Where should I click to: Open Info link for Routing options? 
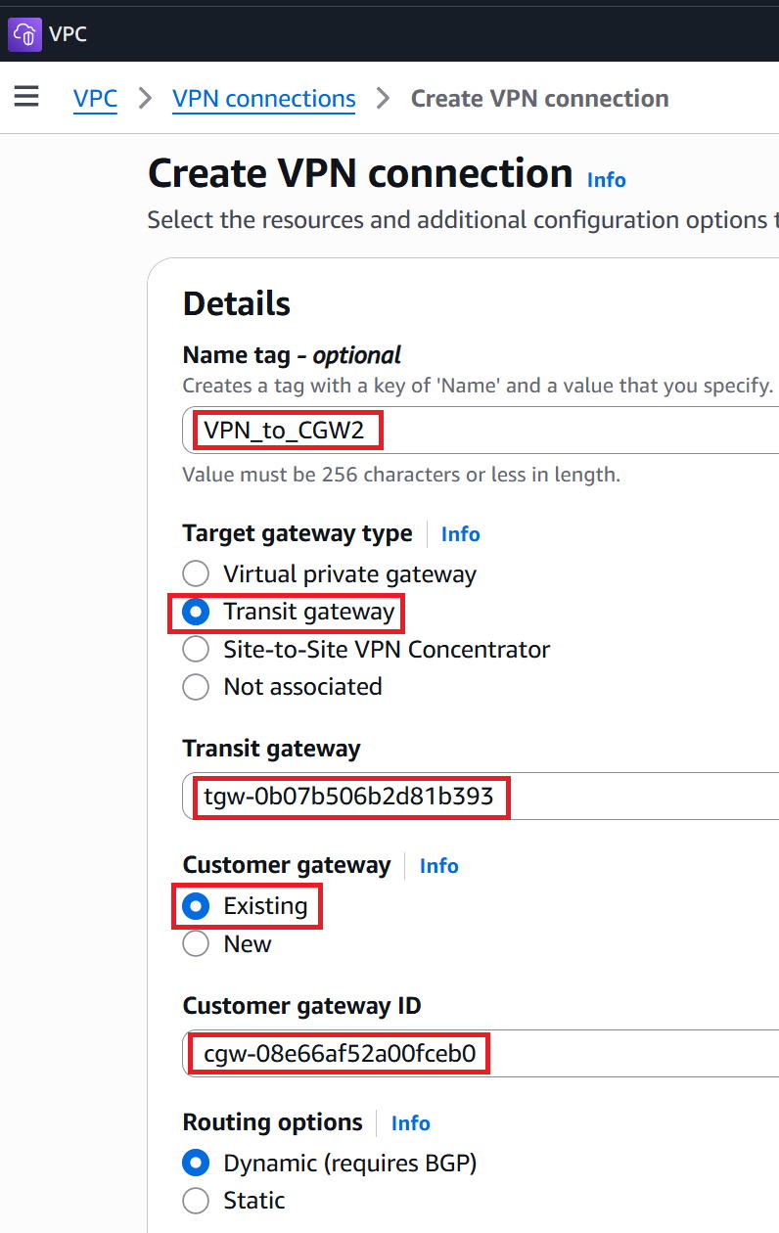410,1123
